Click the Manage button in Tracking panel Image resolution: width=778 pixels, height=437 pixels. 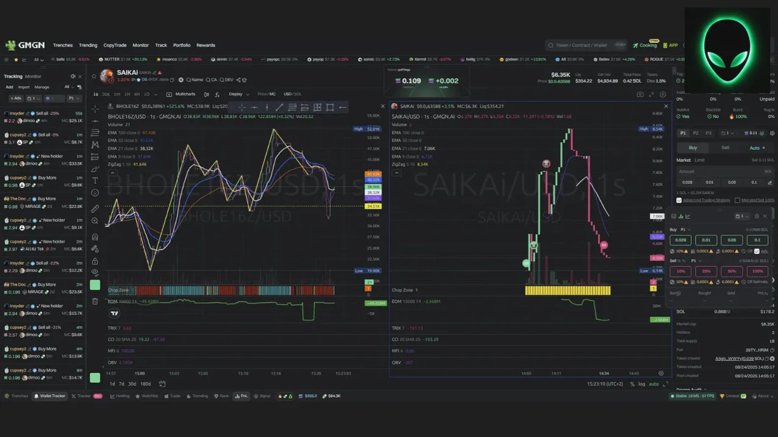42,87
